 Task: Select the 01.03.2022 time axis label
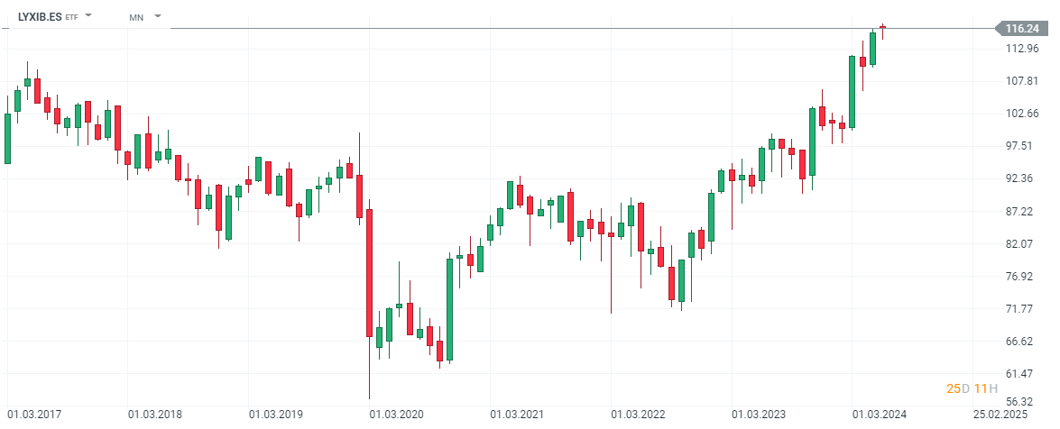click(638, 415)
